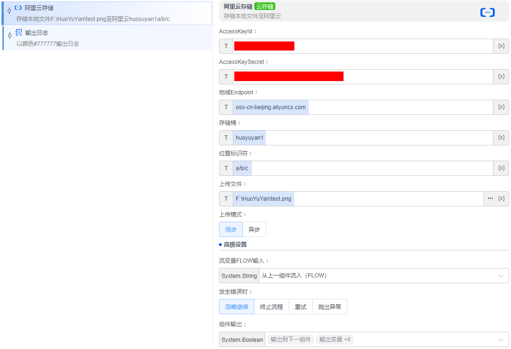The height and width of the screenshot is (349, 511).
Task: Select the 输出日志 step in flow list
Action: click(107, 38)
